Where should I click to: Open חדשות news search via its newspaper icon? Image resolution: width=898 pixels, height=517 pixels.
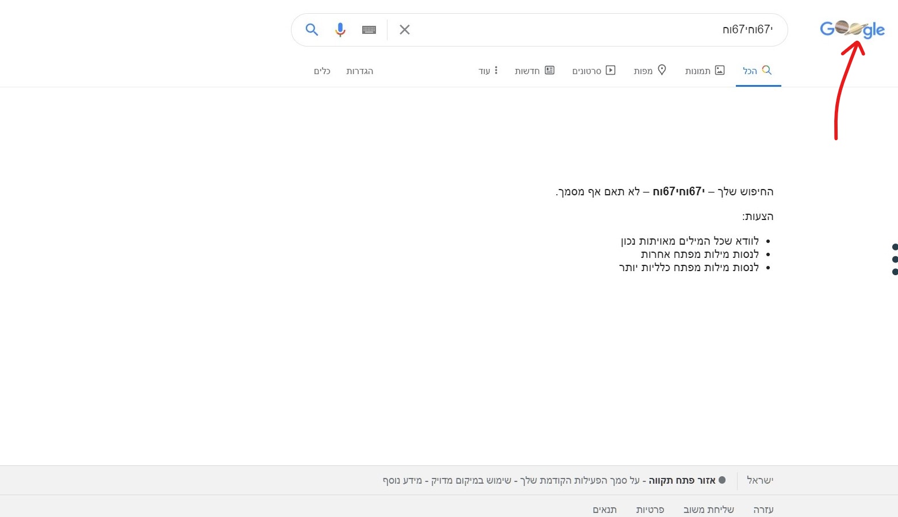pyautogui.click(x=550, y=70)
